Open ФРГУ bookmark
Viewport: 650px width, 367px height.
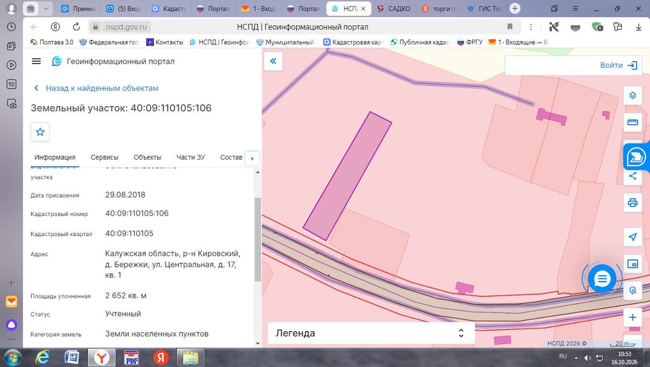tap(470, 42)
